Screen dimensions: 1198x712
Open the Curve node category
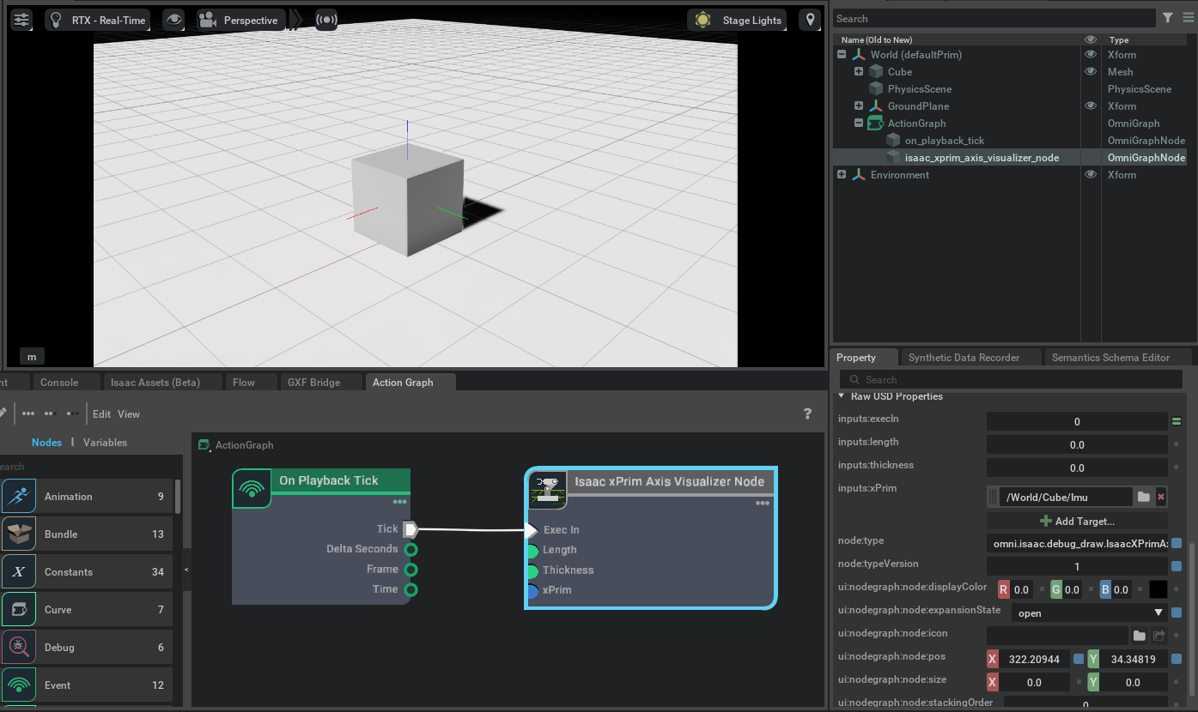(86, 610)
